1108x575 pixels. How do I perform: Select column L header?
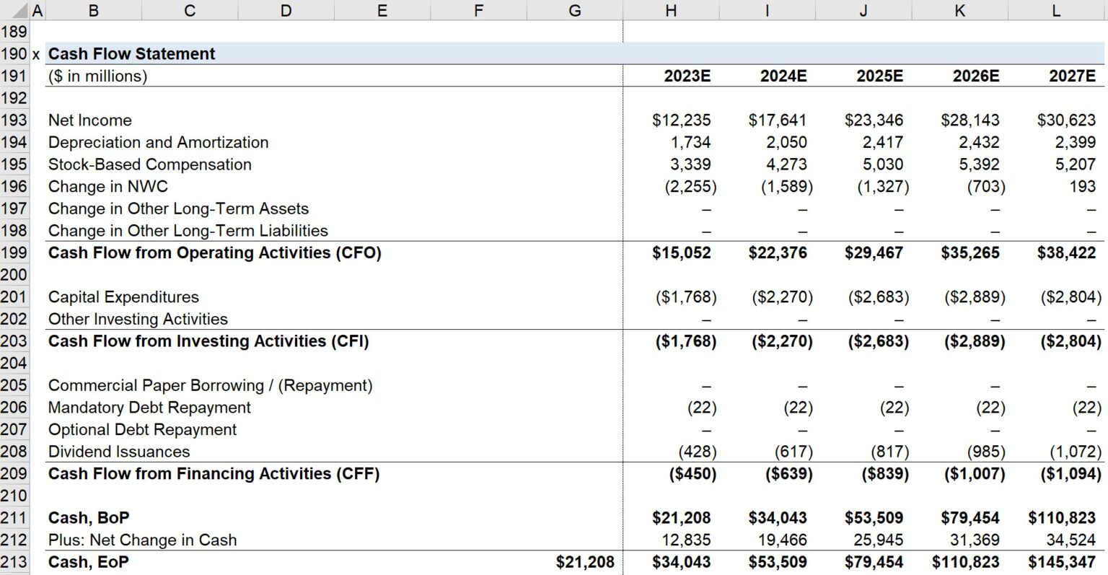(x=1055, y=10)
